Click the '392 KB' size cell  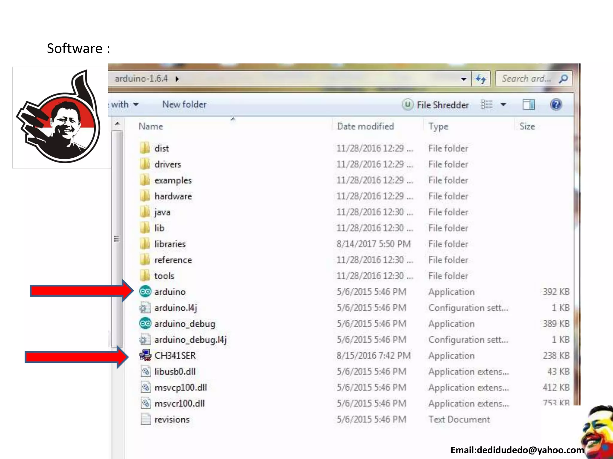556,292
